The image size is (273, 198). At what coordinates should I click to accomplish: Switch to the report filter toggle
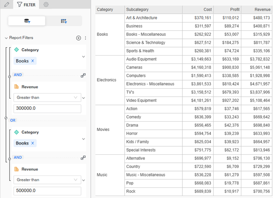[x=27, y=21]
